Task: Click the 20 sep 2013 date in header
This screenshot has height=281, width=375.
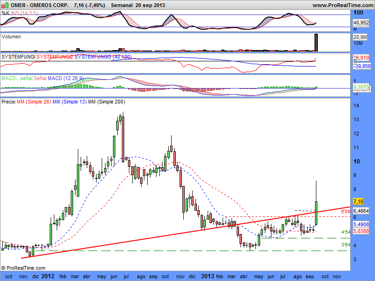Action: point(150,5)
